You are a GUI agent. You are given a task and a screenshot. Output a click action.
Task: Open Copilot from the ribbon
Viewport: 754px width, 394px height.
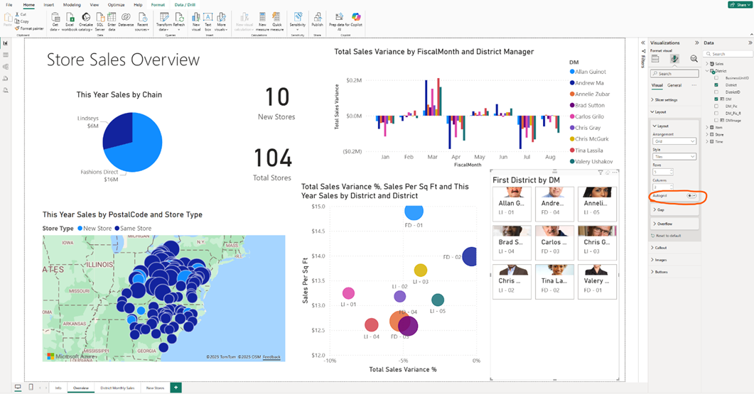pyautogui.click(x=357, y=17)
